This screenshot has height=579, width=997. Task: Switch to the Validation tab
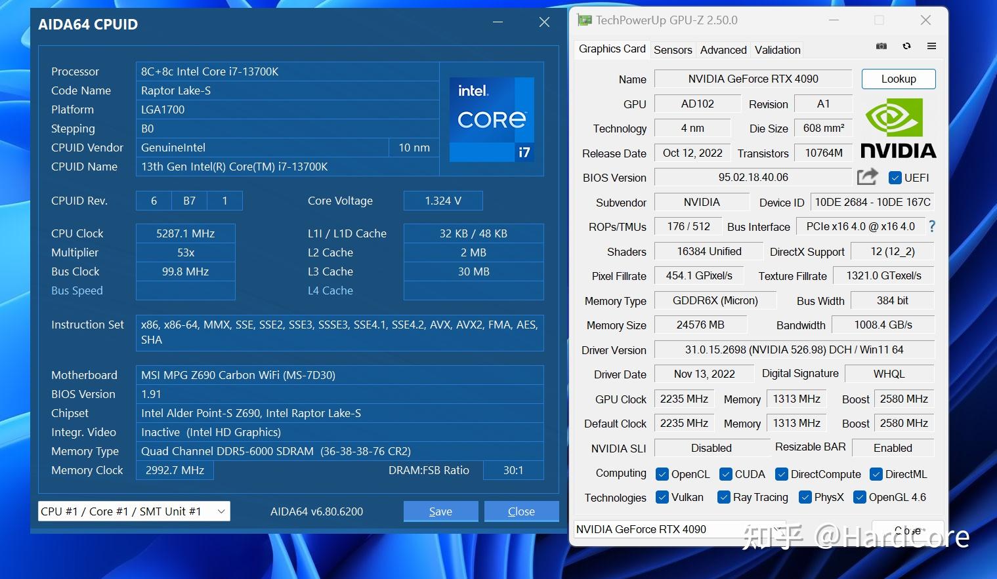tap(777, 50)
